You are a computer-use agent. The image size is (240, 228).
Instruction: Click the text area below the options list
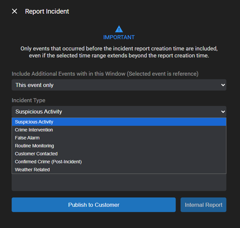pyautogui.click(x=119, y=182)
